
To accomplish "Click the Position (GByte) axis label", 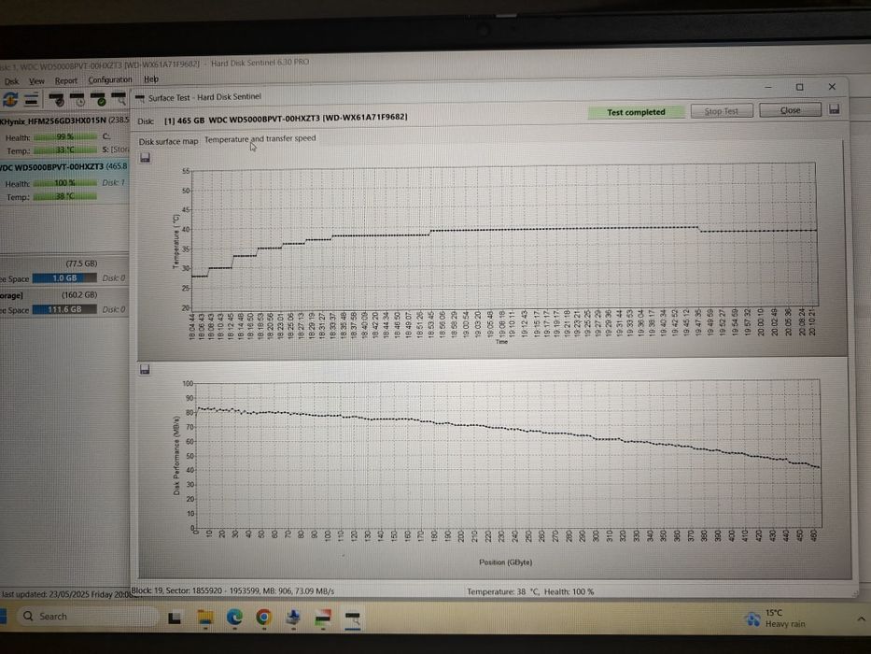I will pos(505,562).
